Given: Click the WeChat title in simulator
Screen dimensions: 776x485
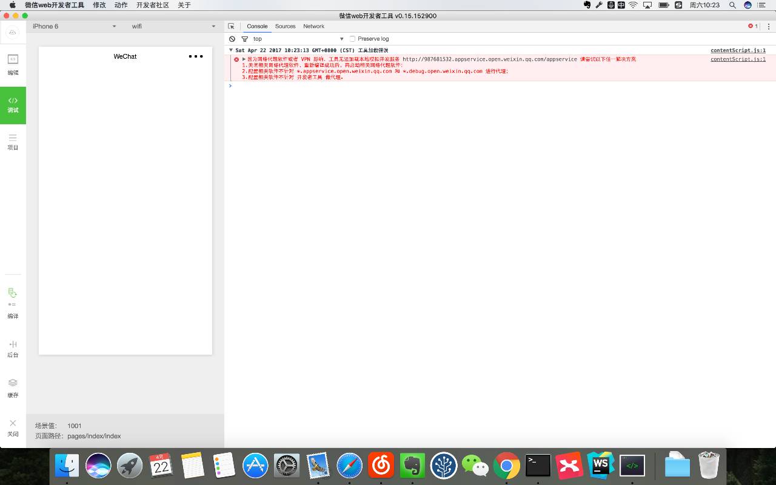Looking at the screenshot, I should point(125,56).
